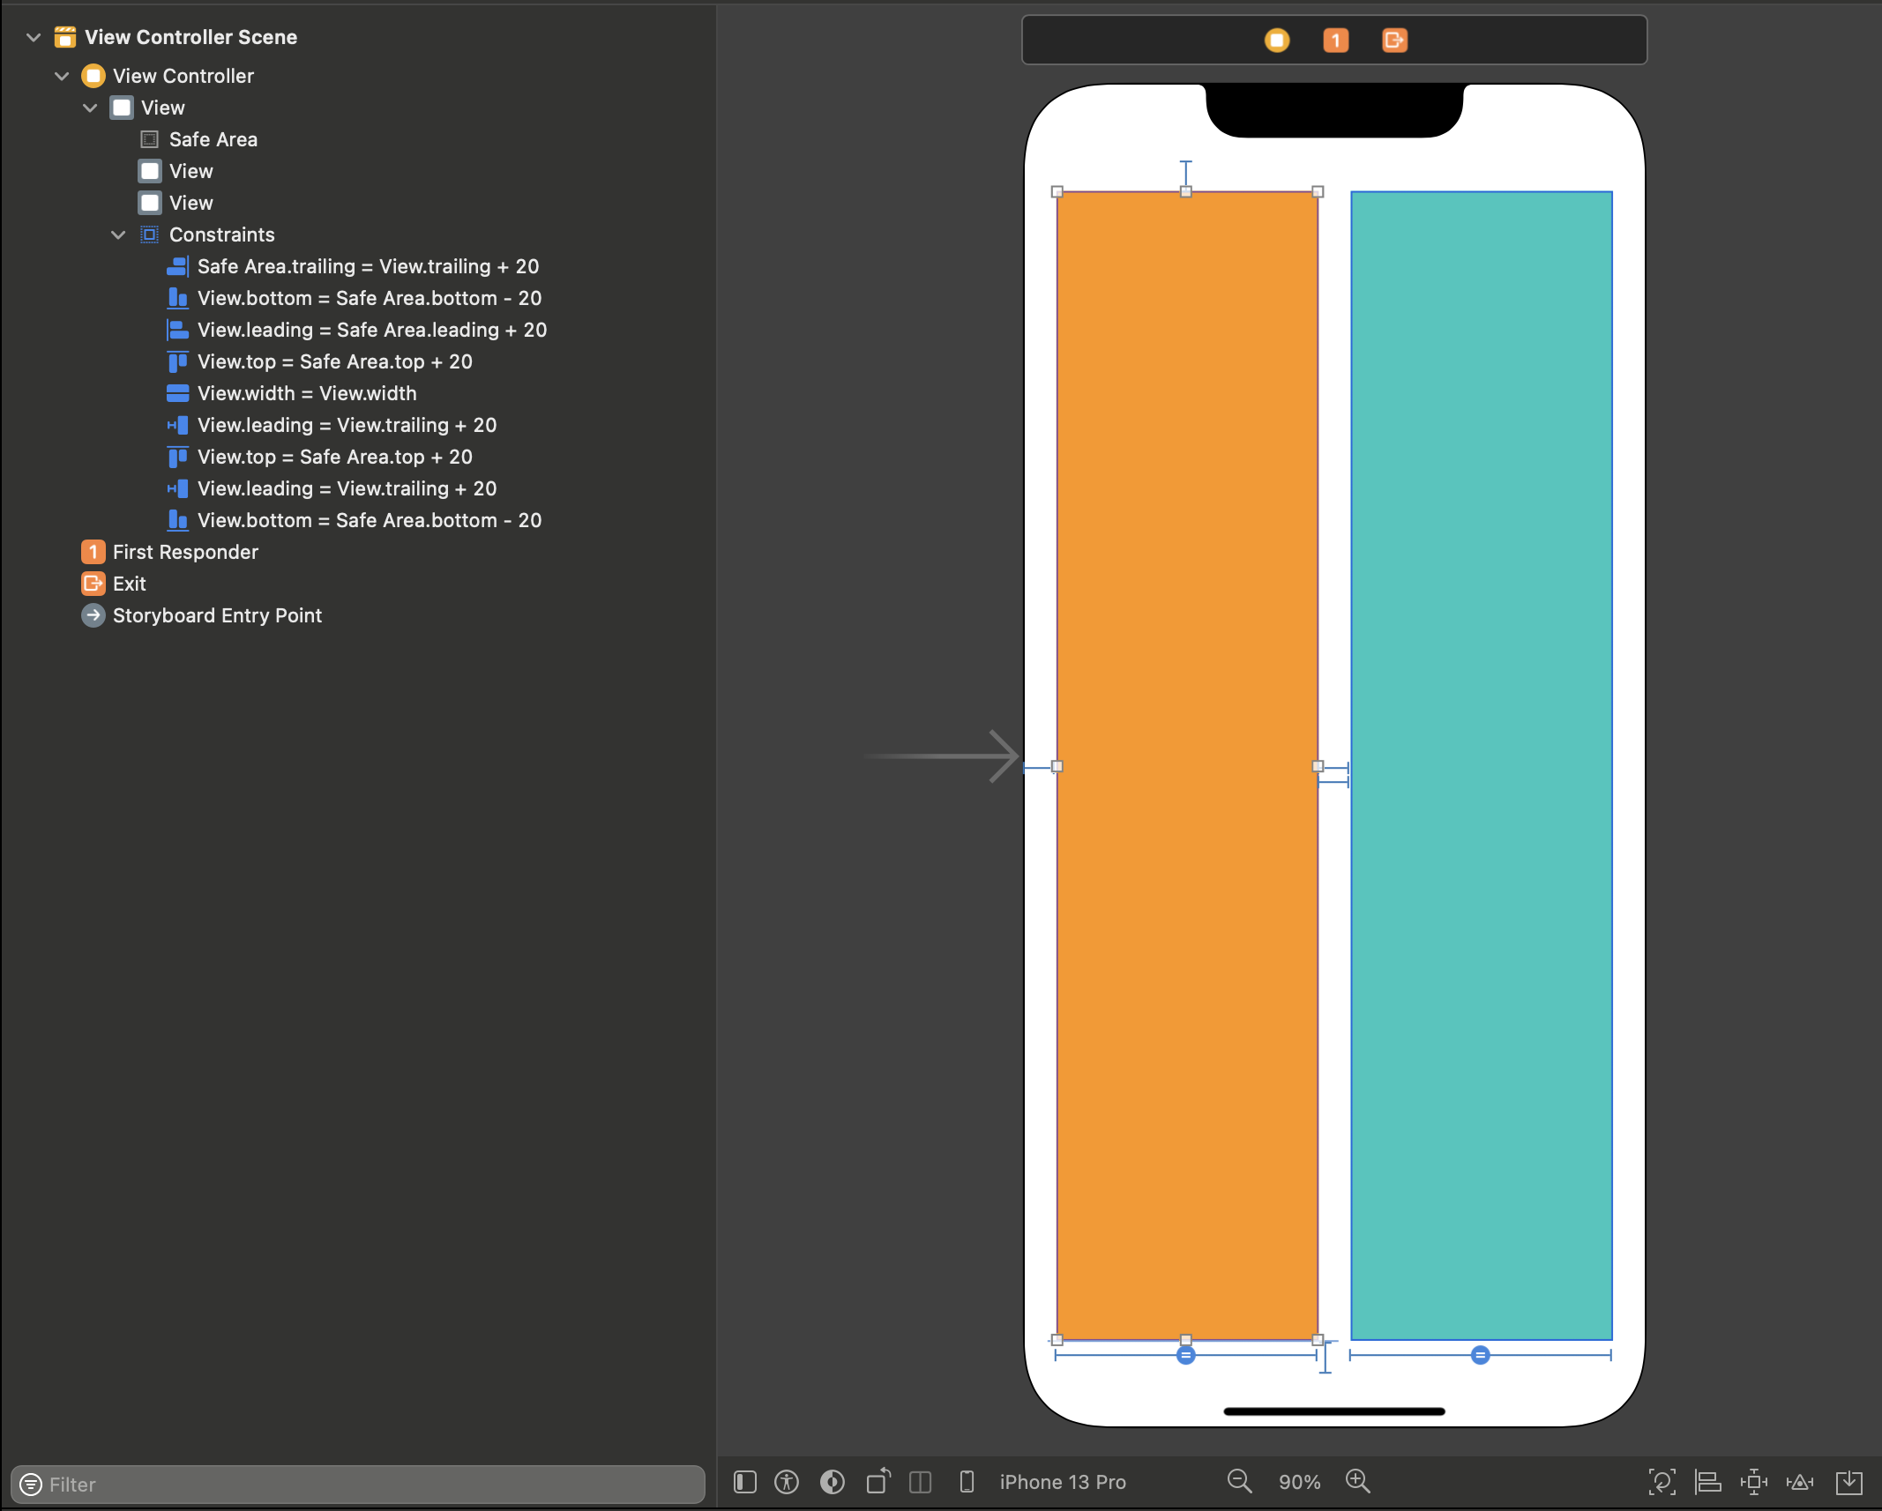Toggle the appearance light/dark button

(x=832, y=1482)
